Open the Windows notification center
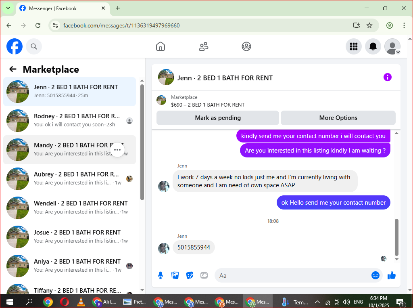 [x=400, y=302]
